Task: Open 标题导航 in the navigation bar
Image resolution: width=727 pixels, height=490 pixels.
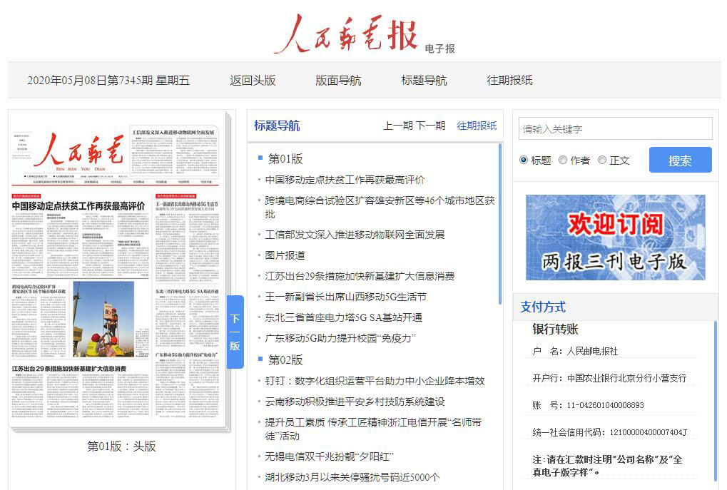Action: (x=424, y=81)
